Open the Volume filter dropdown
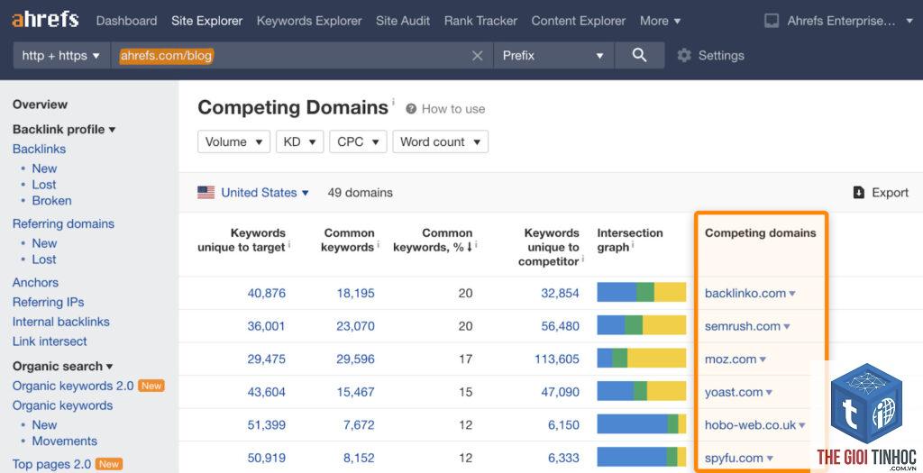 pos(233,141)
